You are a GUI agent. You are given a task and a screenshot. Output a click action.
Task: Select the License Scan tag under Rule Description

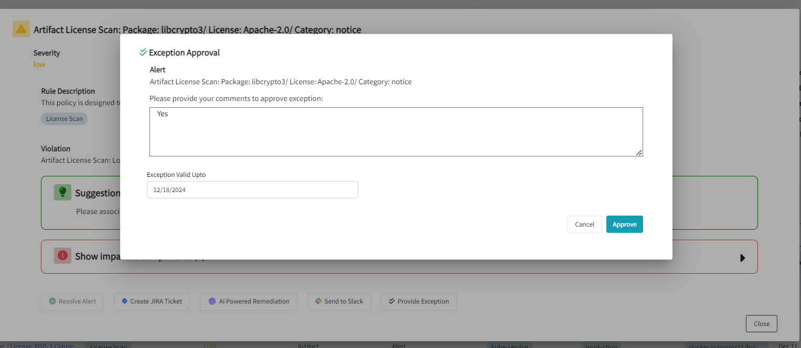coord(65,119)
